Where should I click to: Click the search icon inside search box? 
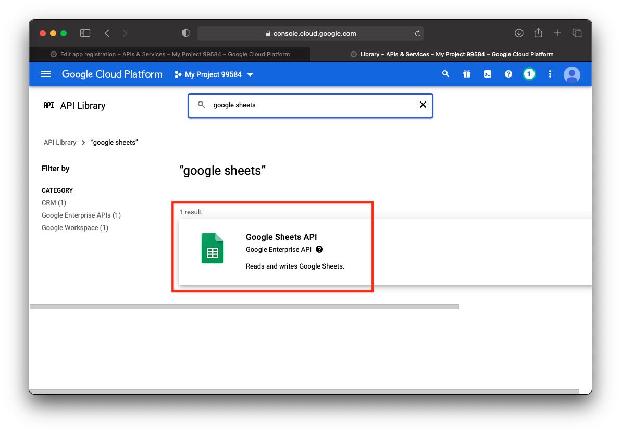coord(201,105)
